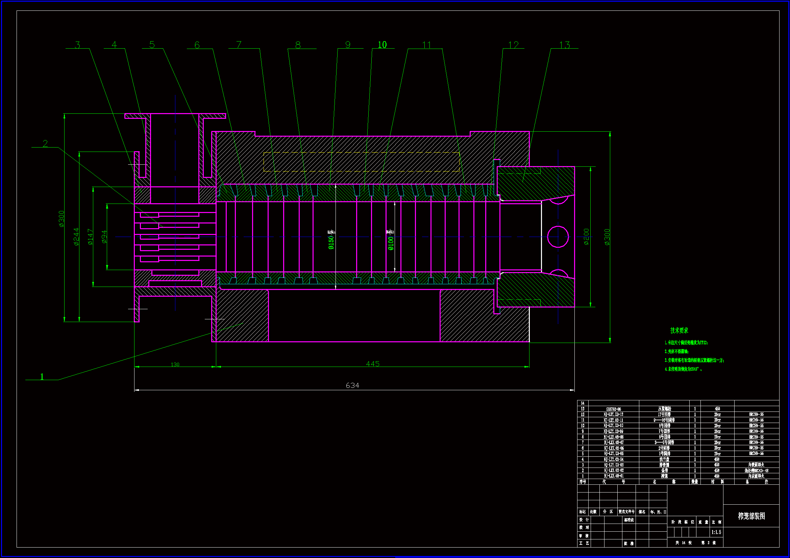Click the 1:1.5 scale cell
This screenshot has height=558, width=790.
pos(716,532)
